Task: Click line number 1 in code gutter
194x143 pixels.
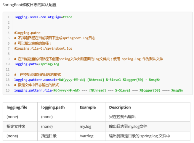Action: (x=8, y=17)
